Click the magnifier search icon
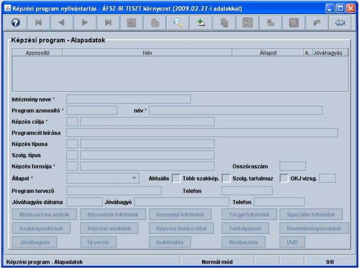359x268 pixels. (x=177, y=23)
